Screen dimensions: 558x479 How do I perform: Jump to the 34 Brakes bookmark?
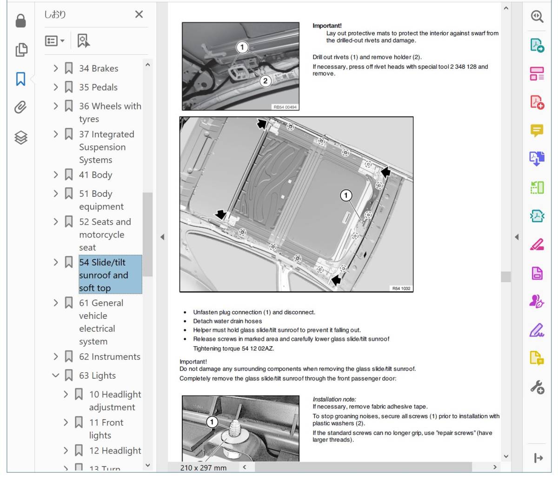99,69
